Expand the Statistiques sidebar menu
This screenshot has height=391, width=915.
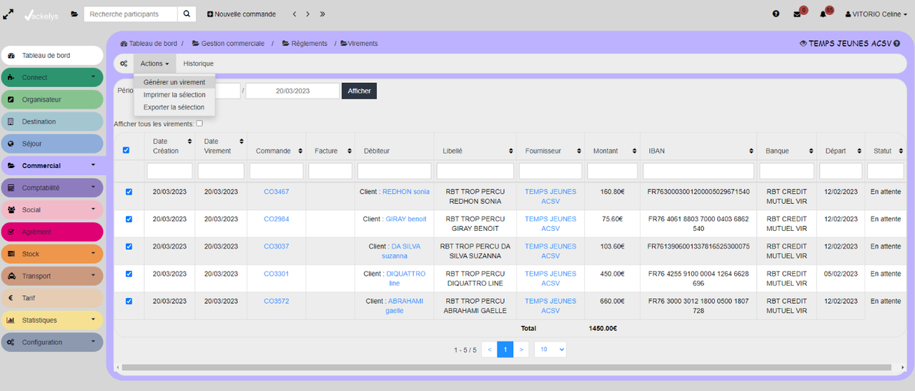pos(52,320)
